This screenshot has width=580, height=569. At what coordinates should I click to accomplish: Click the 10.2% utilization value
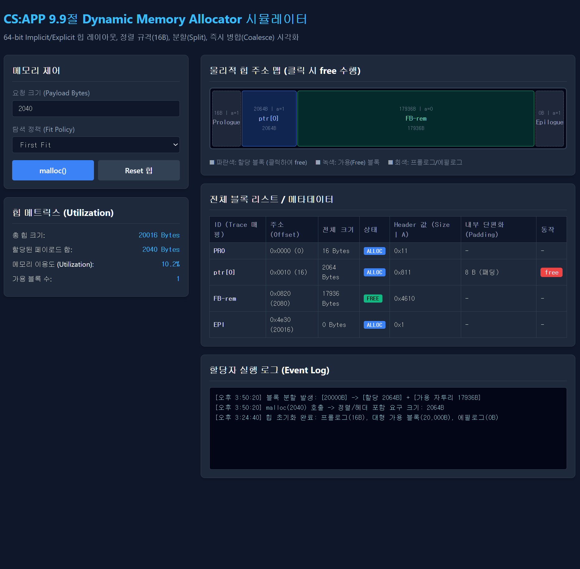click(171, 264)
